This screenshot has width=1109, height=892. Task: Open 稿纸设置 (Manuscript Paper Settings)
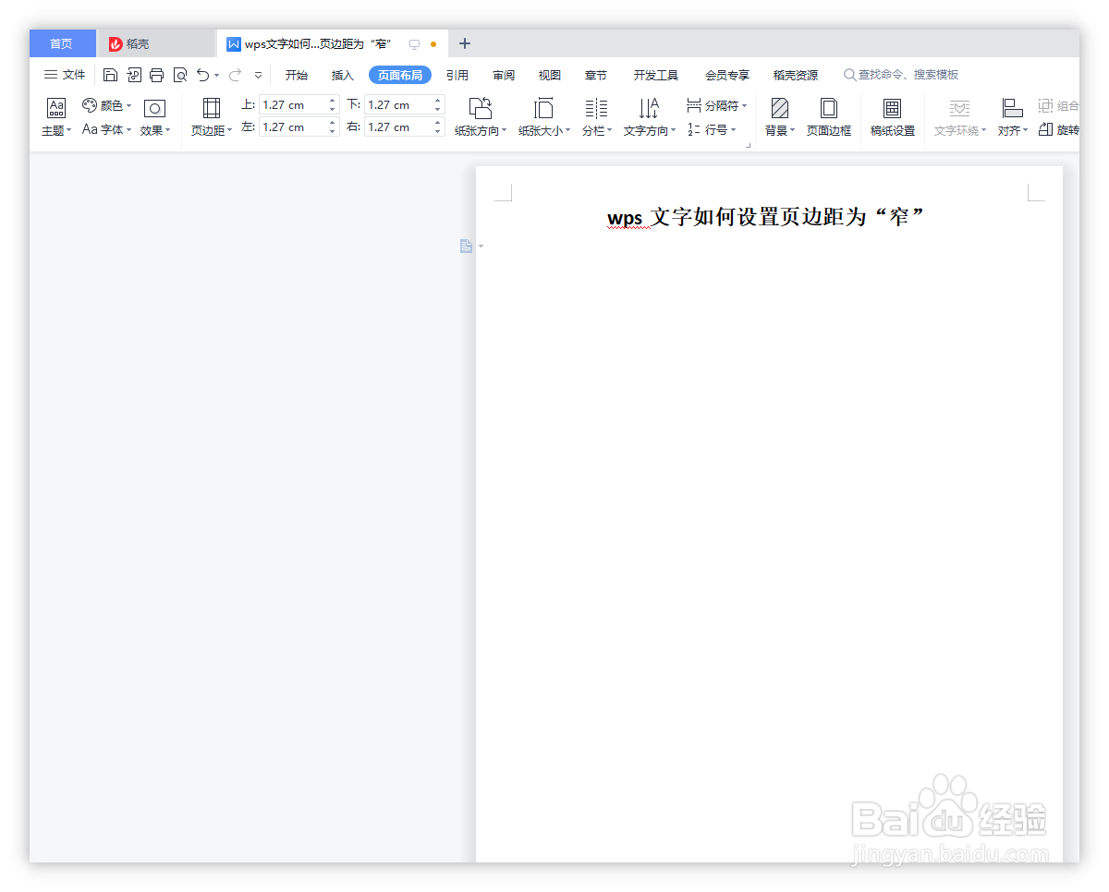(892, 117)
